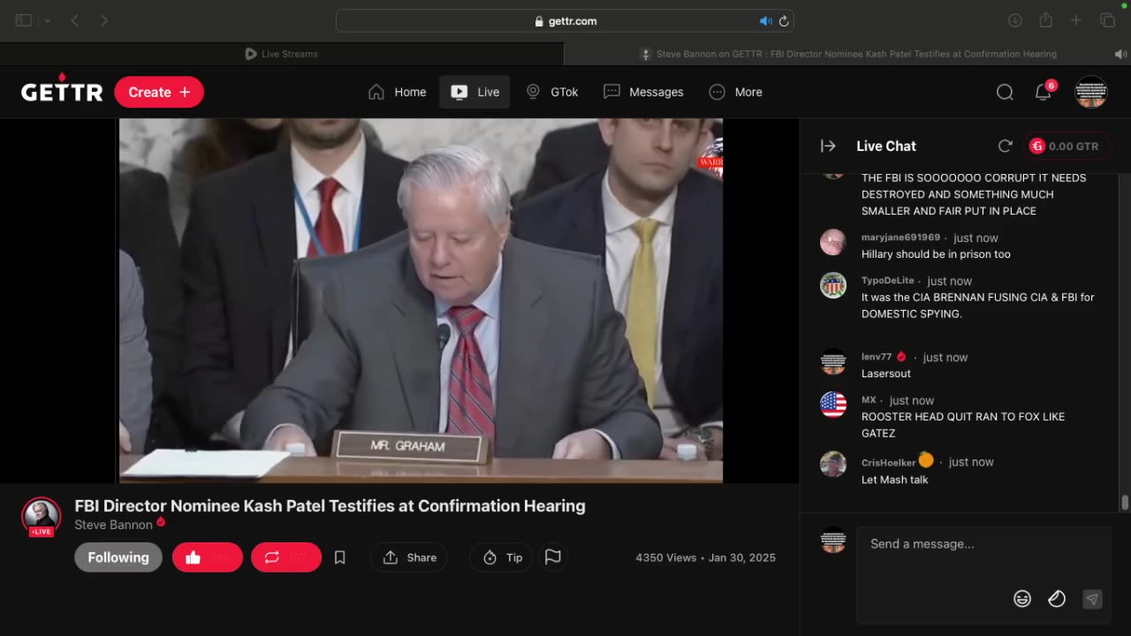Select the "Hillary should be in prison too" message
This screenshot has width=1131, height=636.
936,254
